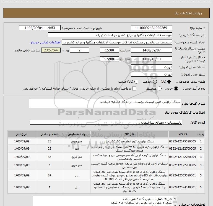The image size is (213, 206).
Task: Click the delivery province field تهران
Action: (x=152, y=67)
